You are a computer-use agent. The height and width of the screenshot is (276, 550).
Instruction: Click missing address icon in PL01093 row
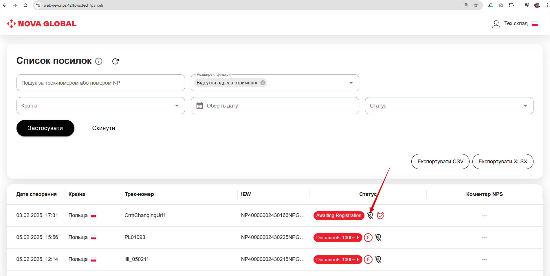pos(378,238)
